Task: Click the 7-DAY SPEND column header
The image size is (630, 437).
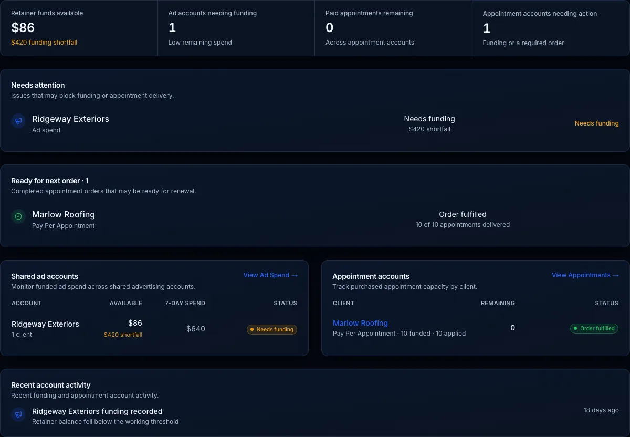Action: [185, 303]
